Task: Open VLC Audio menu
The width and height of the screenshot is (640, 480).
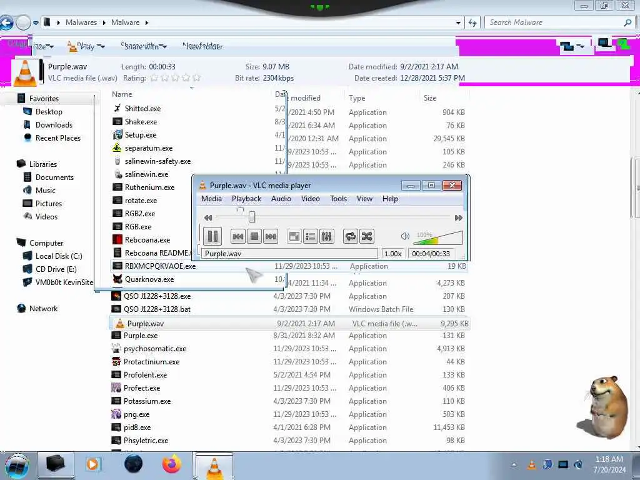Action: point(281,199)
